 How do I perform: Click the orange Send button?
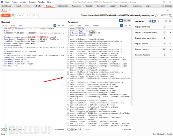click(6, 15)
